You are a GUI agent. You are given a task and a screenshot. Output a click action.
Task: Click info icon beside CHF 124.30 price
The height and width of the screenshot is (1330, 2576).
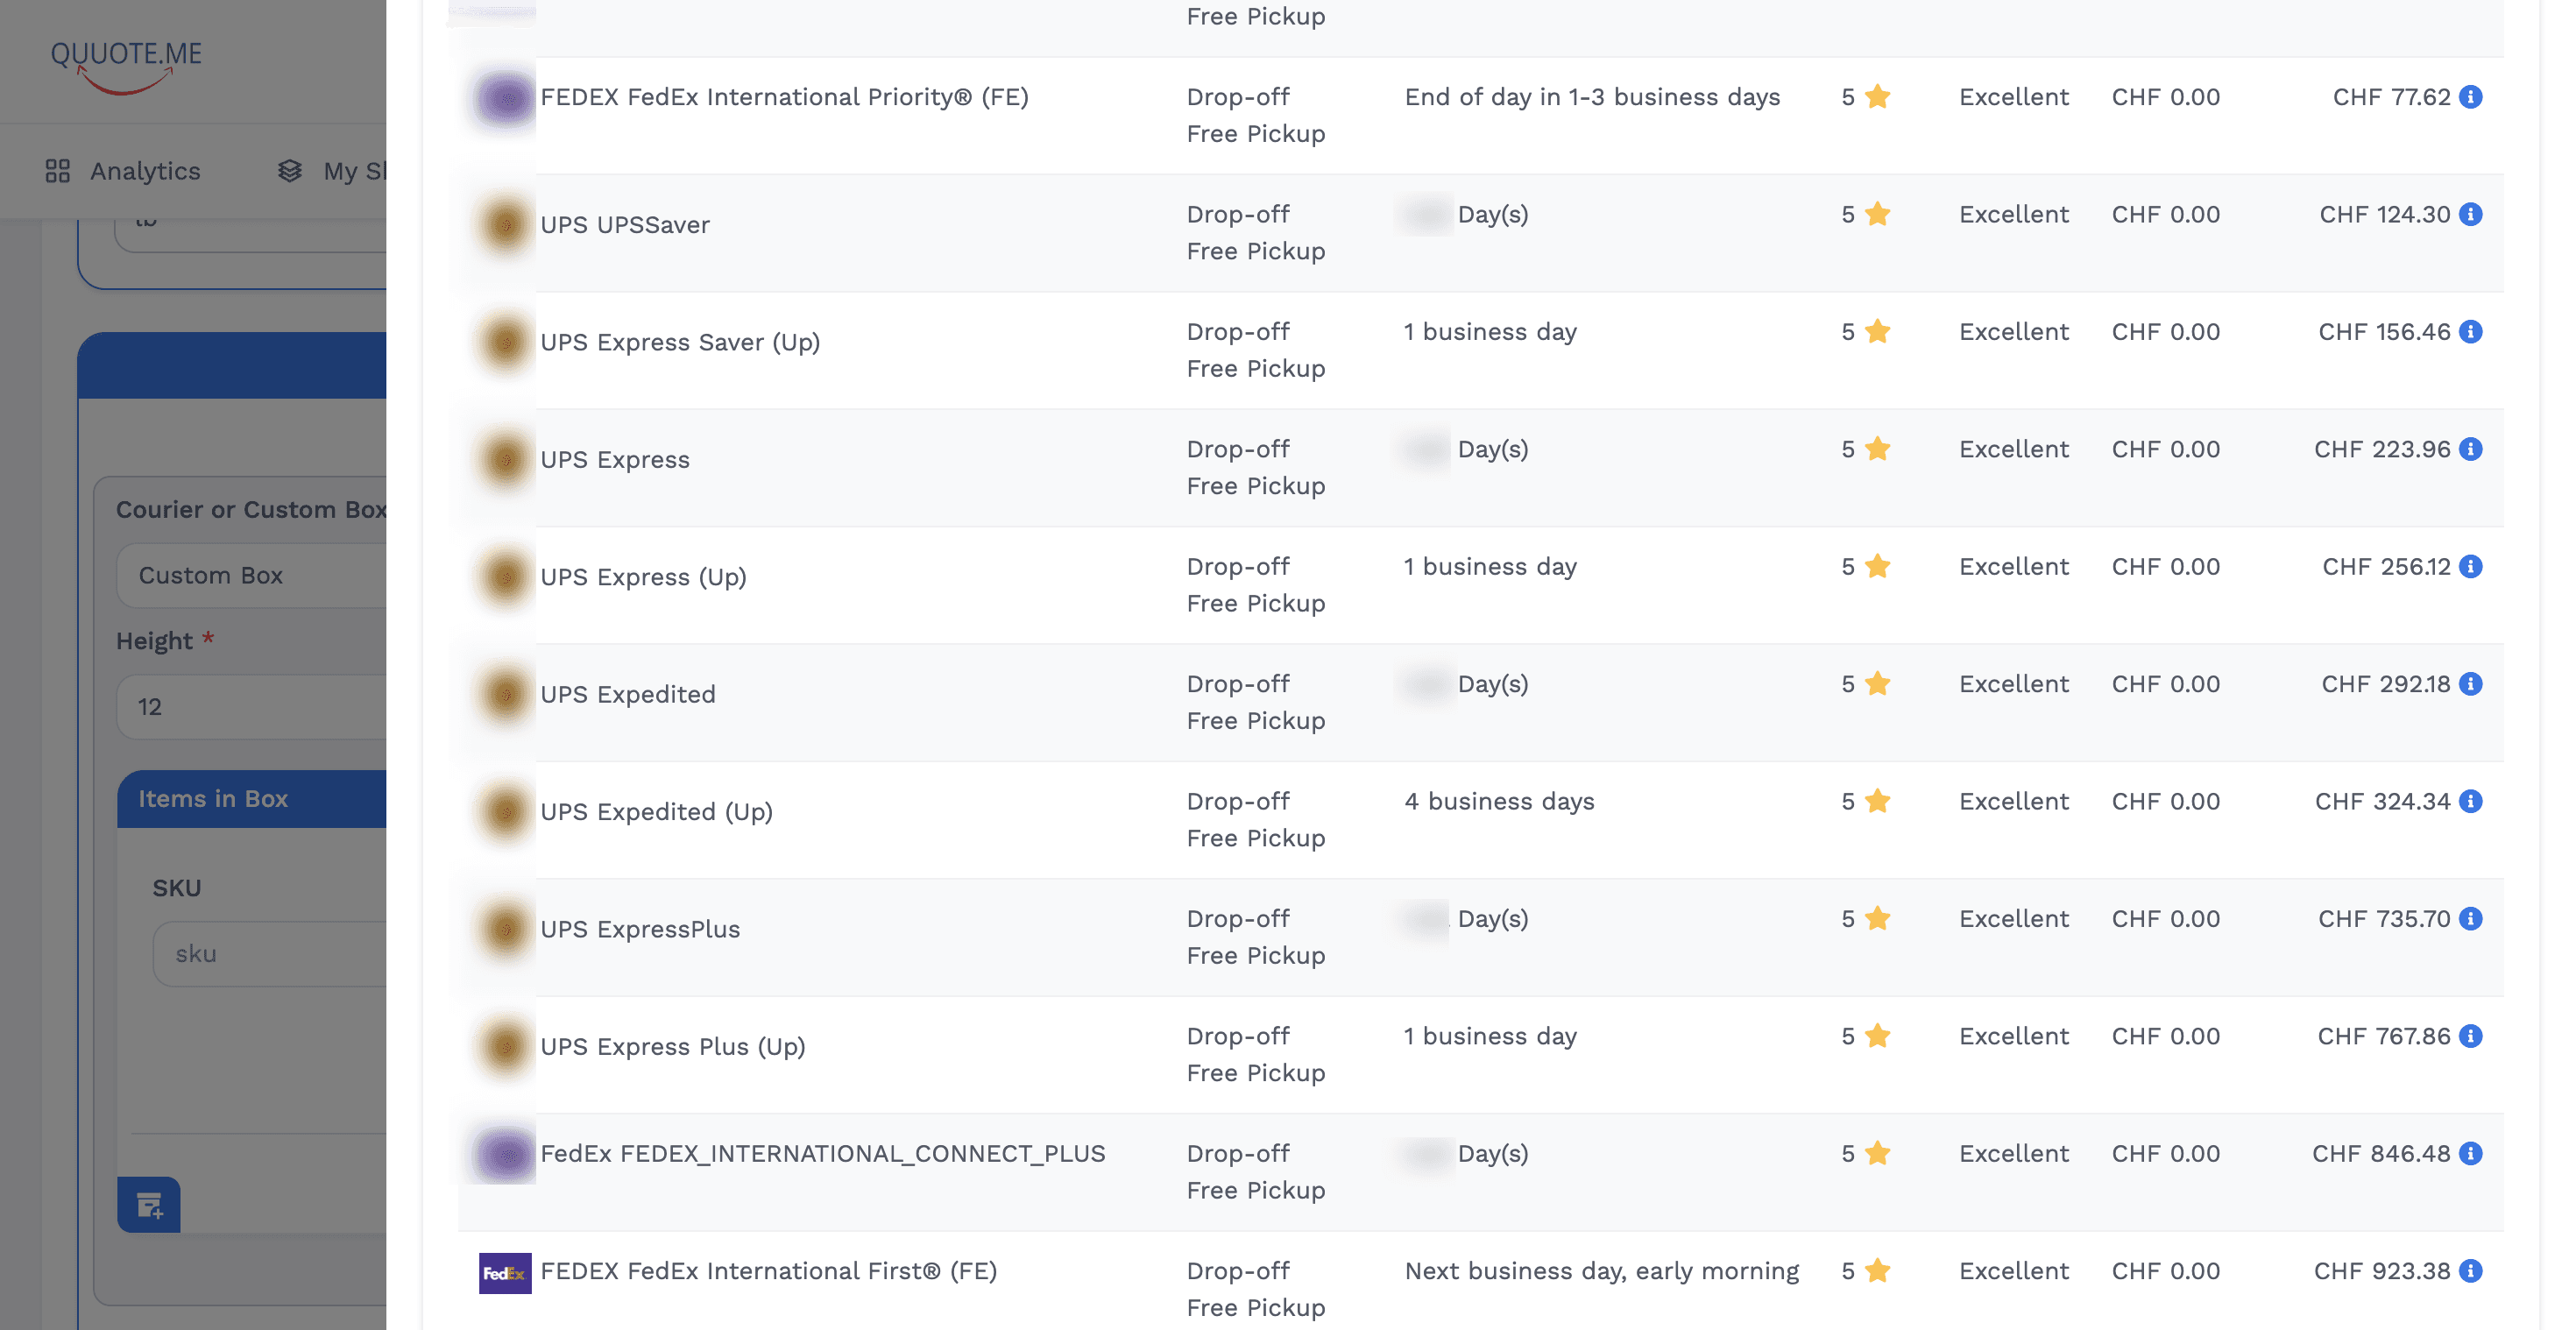(2470, 215)
